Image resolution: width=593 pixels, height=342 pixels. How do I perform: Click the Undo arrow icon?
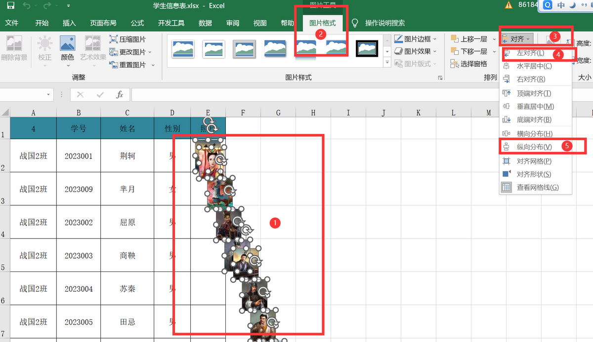point(26,6)
